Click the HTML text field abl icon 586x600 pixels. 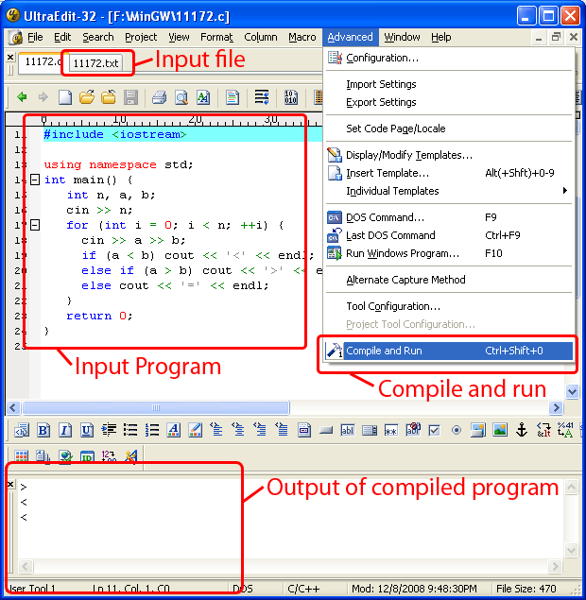(347, 430)
